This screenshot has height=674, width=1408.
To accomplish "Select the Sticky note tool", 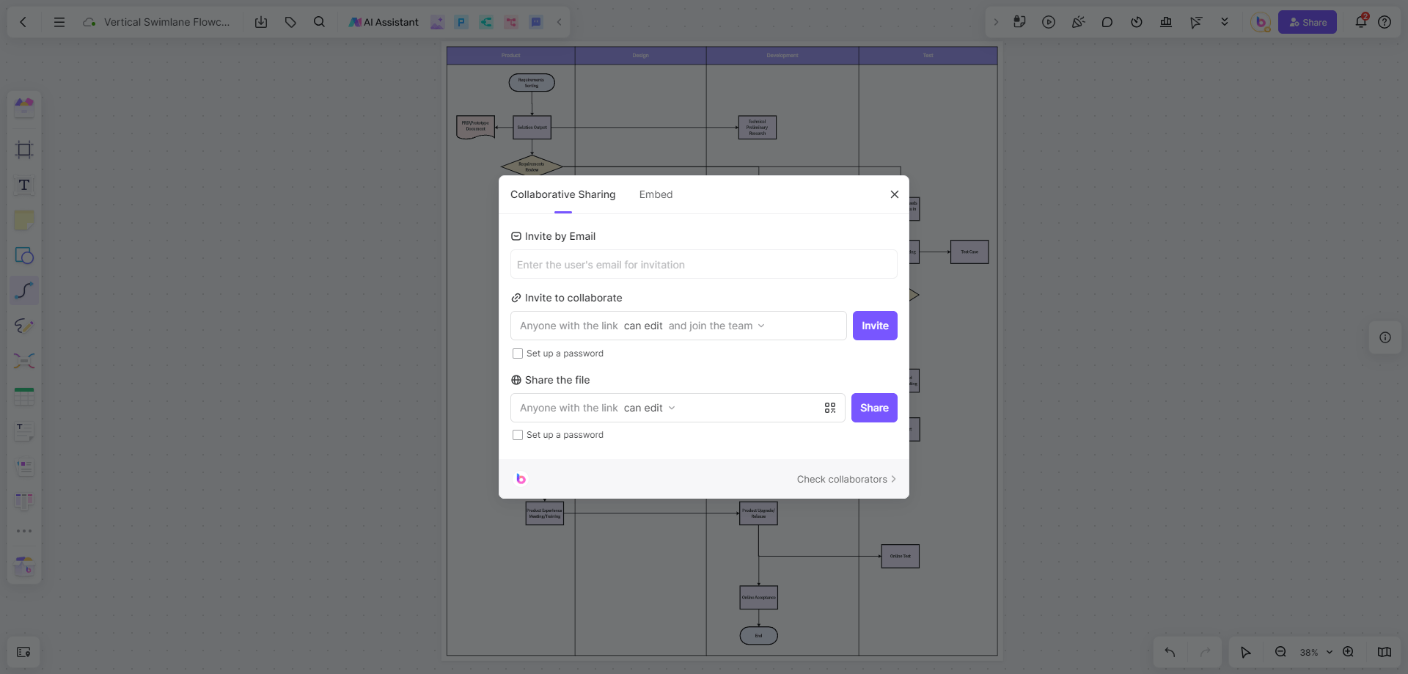I will point(24,220).
